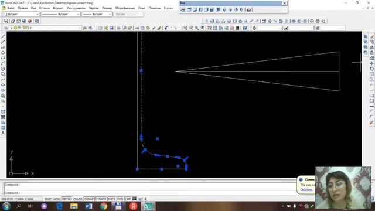The width and height of the screenshot is (375, 211).
Task: Open the Вставка menu
Action: click(x=45, y=8)
